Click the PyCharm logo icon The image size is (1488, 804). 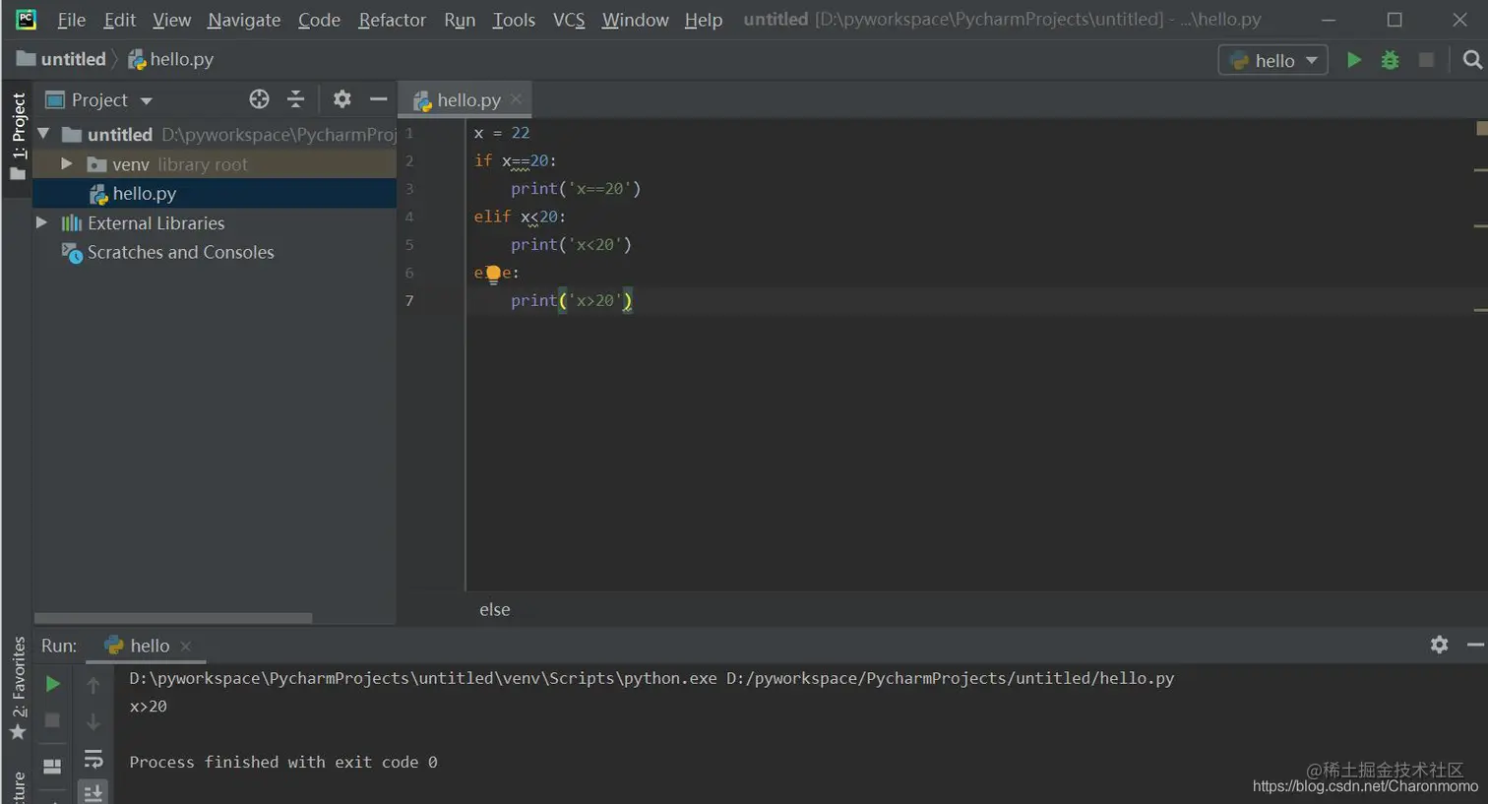click(27, 19)
